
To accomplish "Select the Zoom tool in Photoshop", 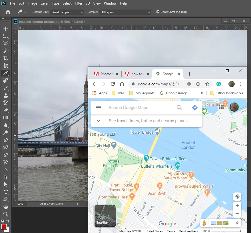I will click(x=6, y=214).
